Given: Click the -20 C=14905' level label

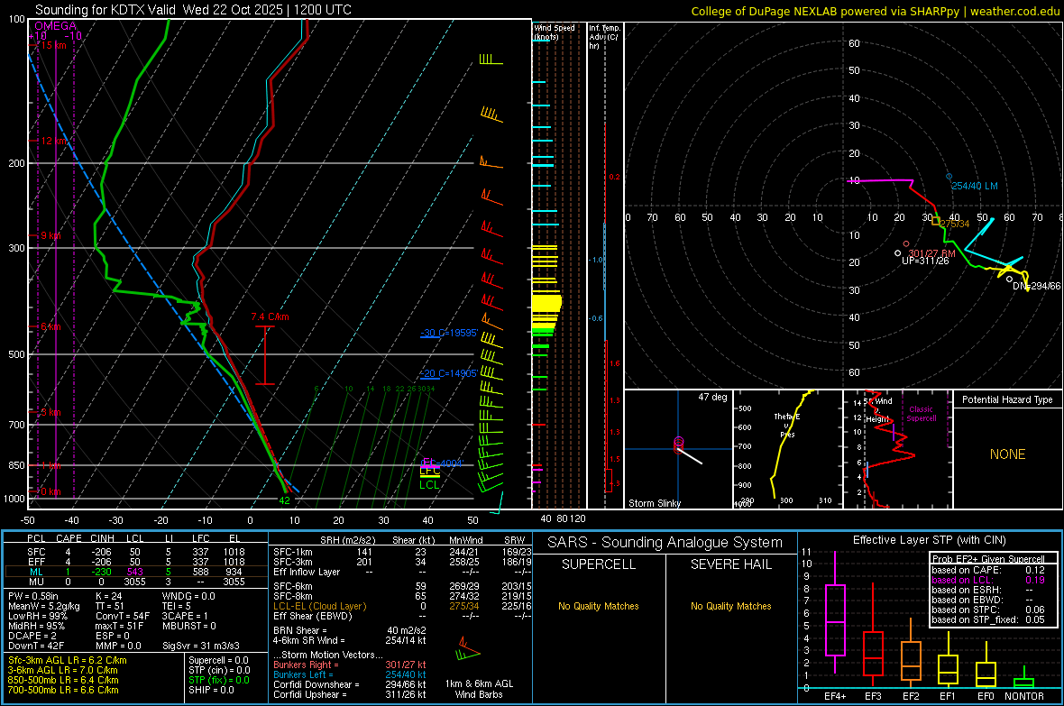Looking at the screenshot, I should (449, 373).
